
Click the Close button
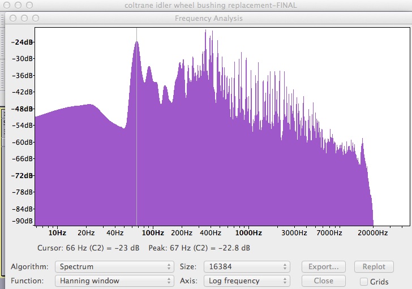324,281
